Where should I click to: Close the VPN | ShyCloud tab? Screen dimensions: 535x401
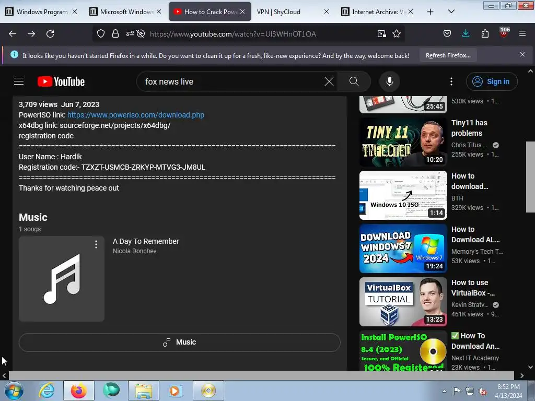[x=326, y=11]
